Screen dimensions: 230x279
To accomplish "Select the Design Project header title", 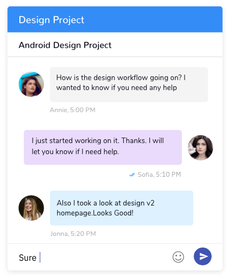I will [51, 20].
